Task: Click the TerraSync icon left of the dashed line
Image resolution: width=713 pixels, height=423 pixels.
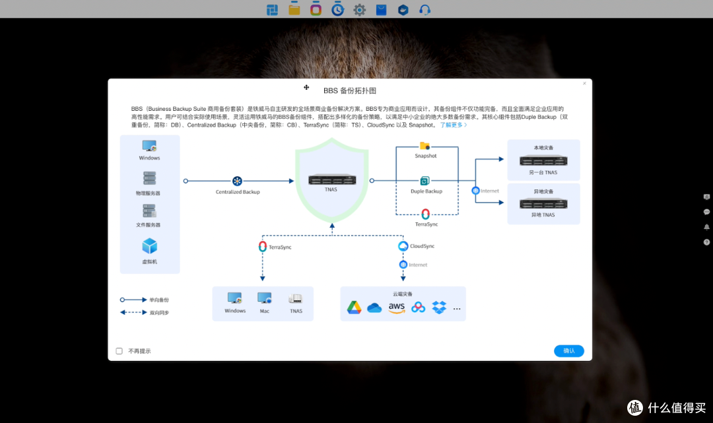Action: (x=262, y=246)
